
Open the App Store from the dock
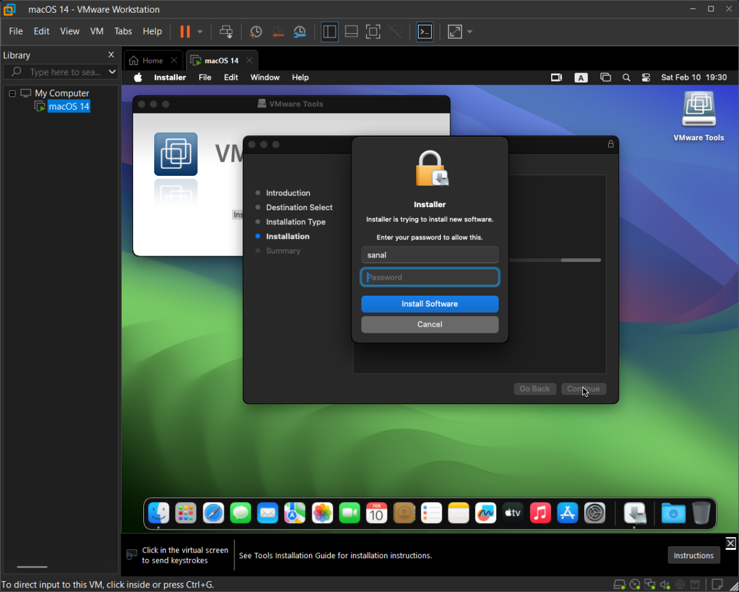tap(568, 513)
